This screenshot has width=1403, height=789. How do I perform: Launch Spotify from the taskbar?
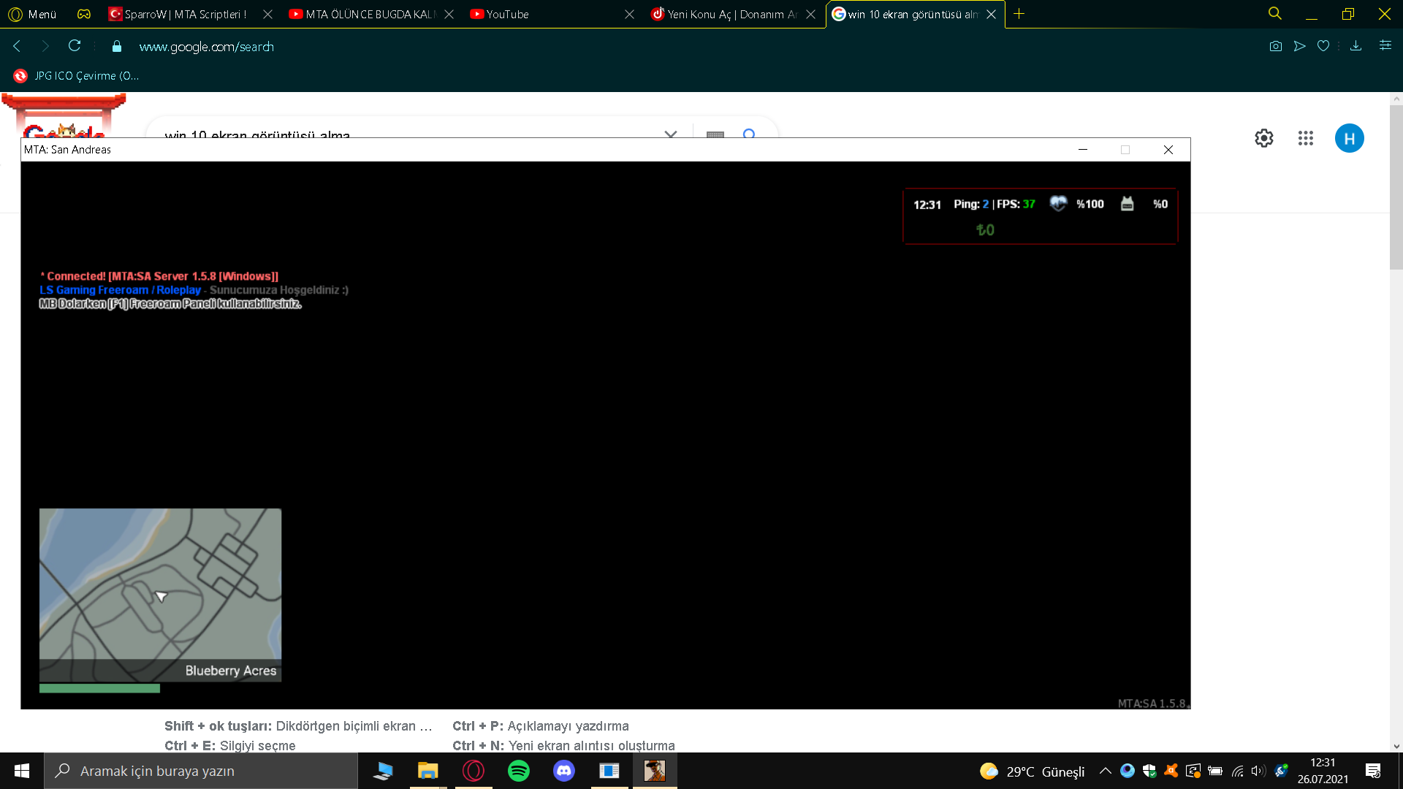(519, 771)
